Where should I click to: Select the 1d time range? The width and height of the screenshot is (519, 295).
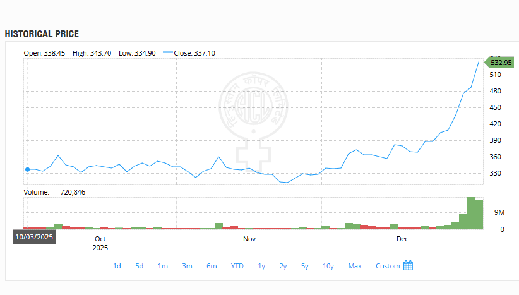(x=117, y=266)
